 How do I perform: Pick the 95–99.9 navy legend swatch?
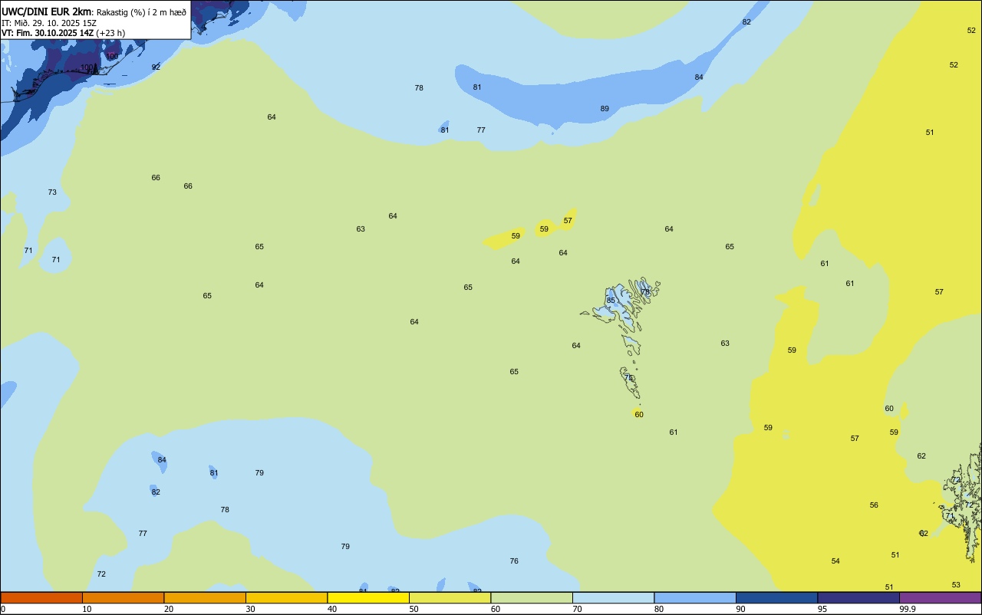(x=858, y=597)
